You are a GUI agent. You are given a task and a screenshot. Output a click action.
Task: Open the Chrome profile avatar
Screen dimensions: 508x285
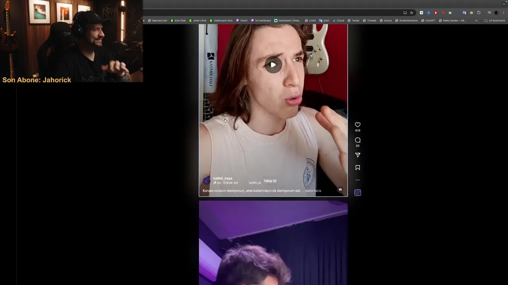pyautogui.click(x=496, y=13)
